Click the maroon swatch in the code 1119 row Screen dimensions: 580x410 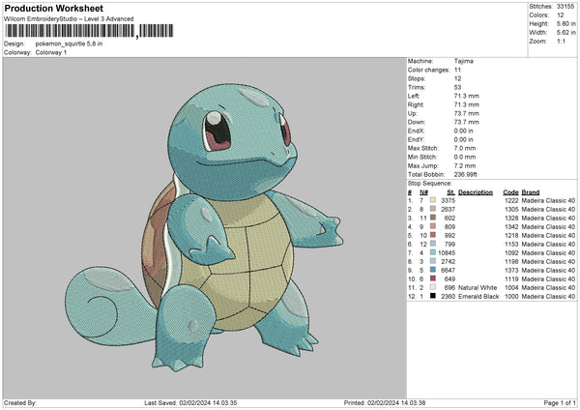tap(433, 278)
